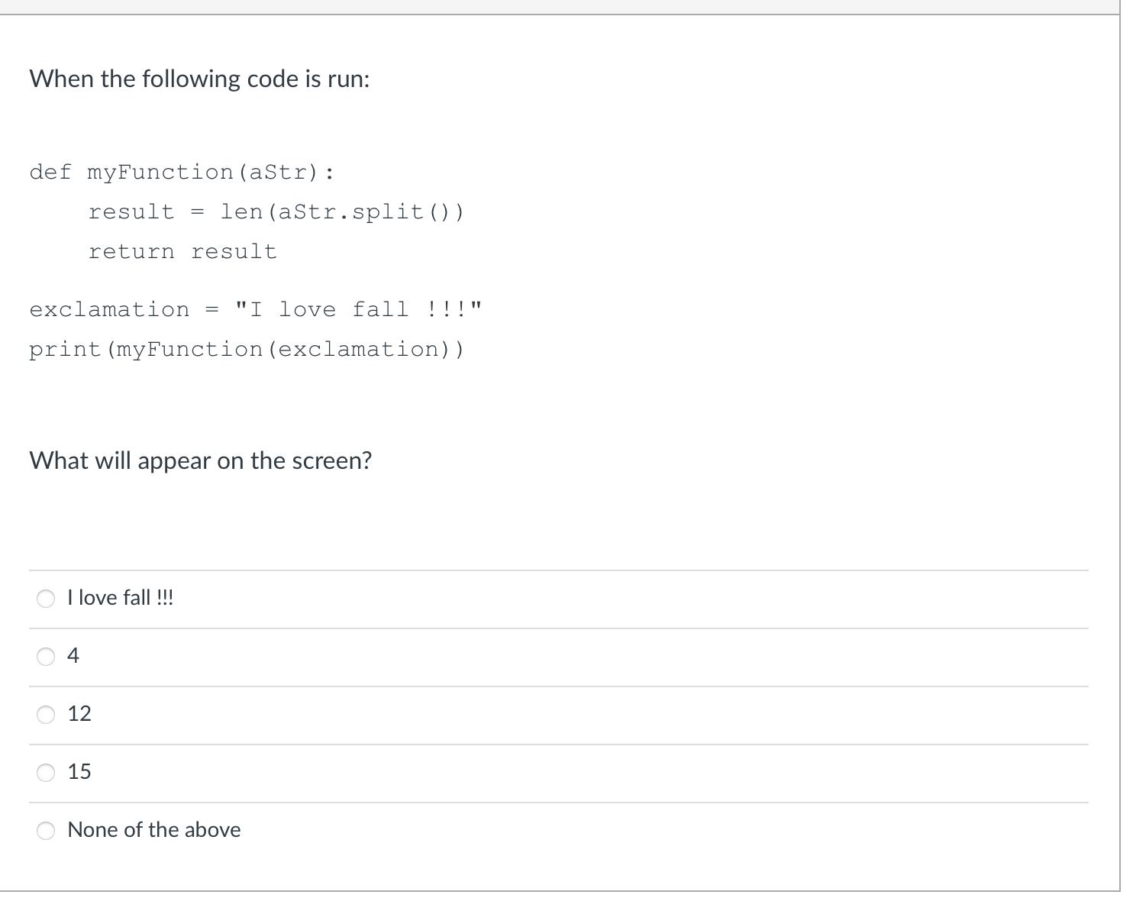1133x898 pixels.
Task: Click the answer label text "12"
Action: pos(79,714)
